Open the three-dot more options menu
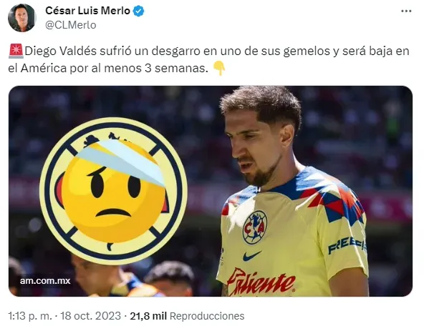This screenshot has width=424, height=326. [x=406, y=11]
